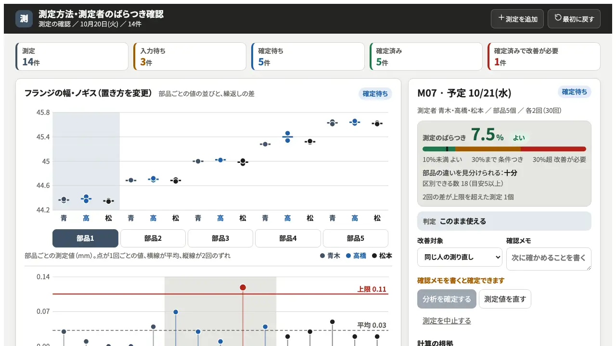This screenshot has width=616, height=346.
Task: Click the 上限 0.11 limit label
Action: click(372, 289)
